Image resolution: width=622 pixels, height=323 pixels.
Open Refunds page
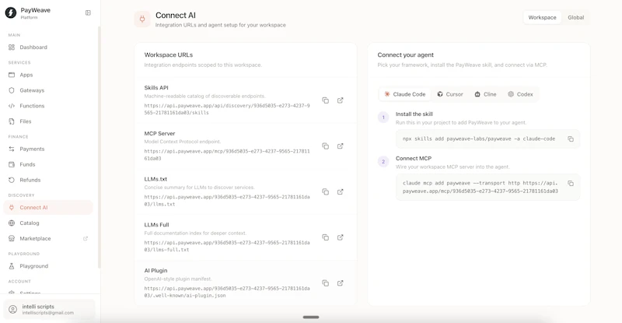point(48,180)
